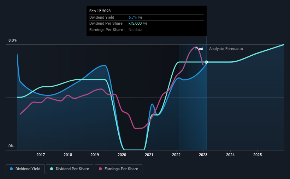Click the No data earnings value
The width and height of the screenshot is (290, 179).
pyautogui.click(x=135, y=30)
